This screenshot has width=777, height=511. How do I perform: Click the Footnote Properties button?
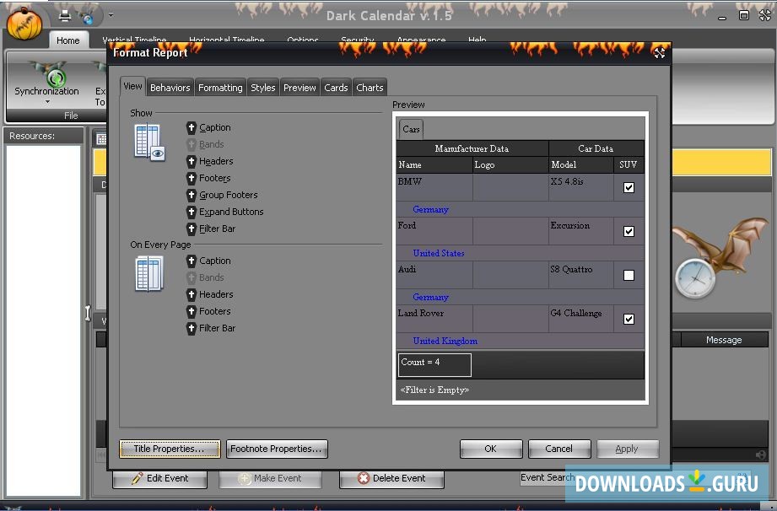point(277,449)
